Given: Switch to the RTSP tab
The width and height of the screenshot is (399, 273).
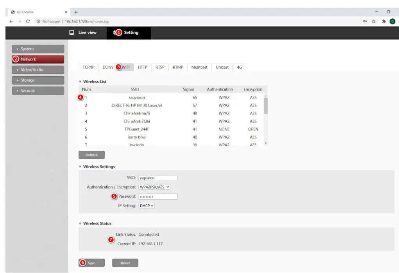Looking at the screenshot, I should click(x=160, y=67).
